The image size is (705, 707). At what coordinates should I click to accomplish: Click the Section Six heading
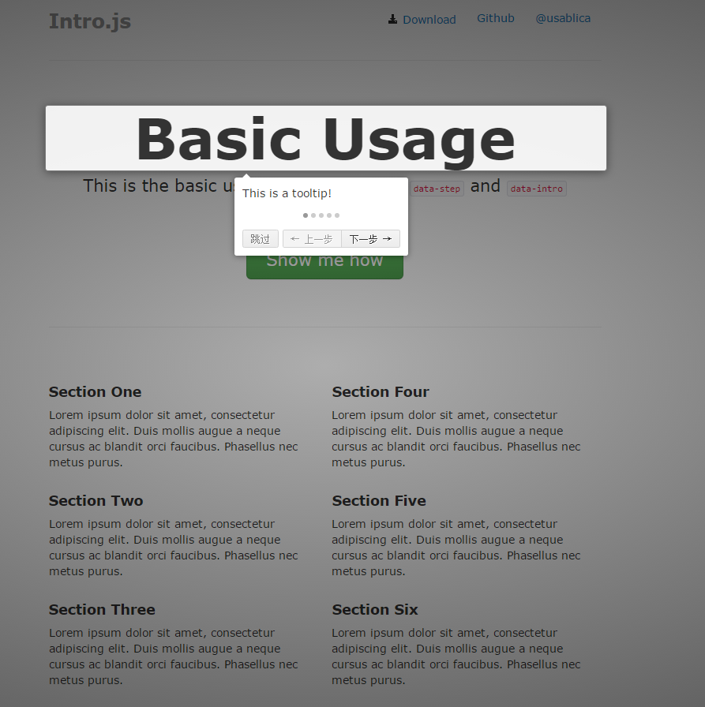click(x=375, y=610)
